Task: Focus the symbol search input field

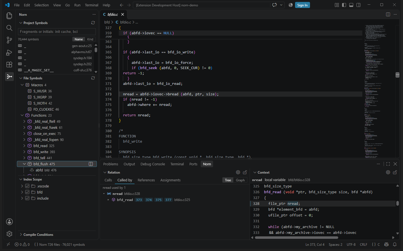Action: click(x=57, y=32)
